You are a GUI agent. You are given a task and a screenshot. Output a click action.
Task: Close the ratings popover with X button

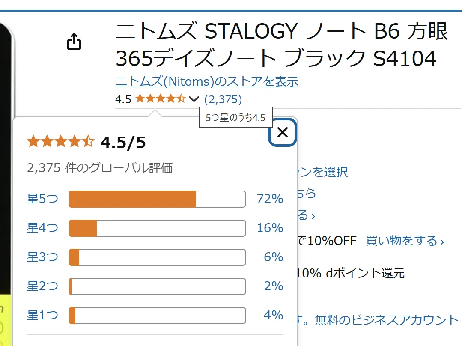click(283, 132)
